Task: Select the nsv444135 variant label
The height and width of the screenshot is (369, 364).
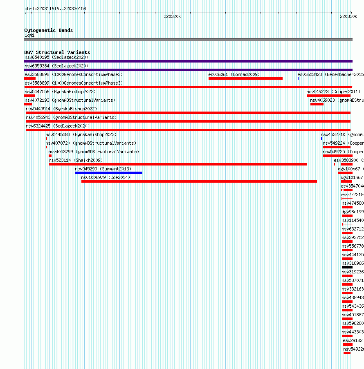Action: (x=353, y=255)
